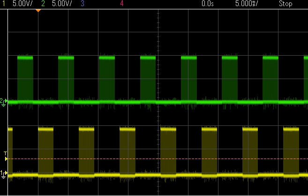308x196 pixels.
Task: Select channel 1 number label
Action: 4,4
